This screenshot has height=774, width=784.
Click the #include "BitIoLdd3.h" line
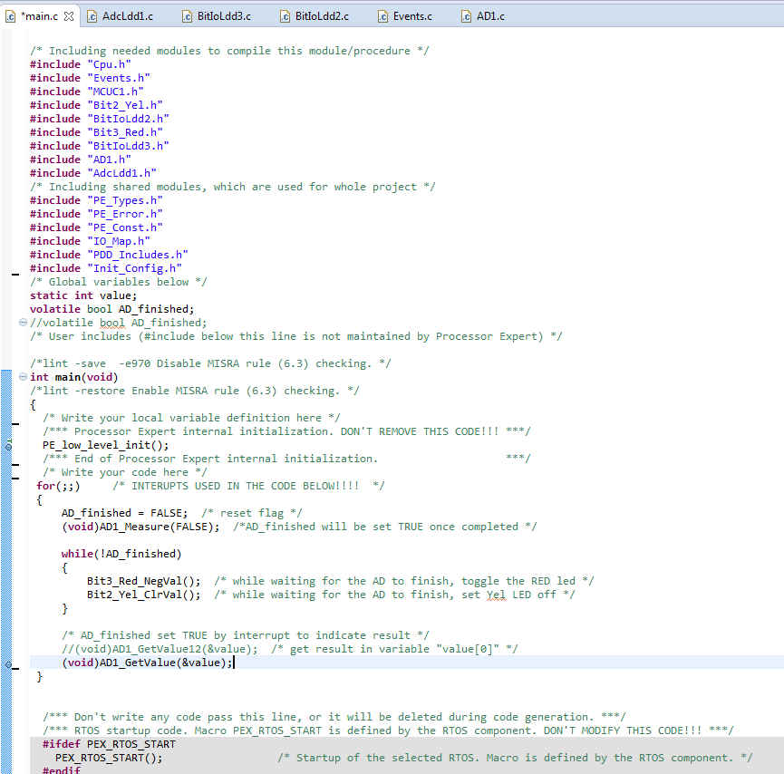(x=100, y=146)
